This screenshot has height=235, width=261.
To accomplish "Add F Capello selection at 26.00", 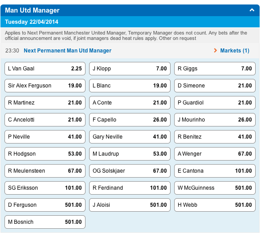I will 130,120.
